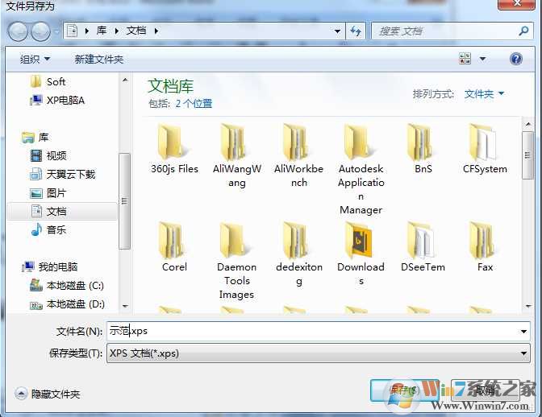Click navigation pane scroll up arrow
Viewport: 542px width, 417px height.
tap(125, 80)
